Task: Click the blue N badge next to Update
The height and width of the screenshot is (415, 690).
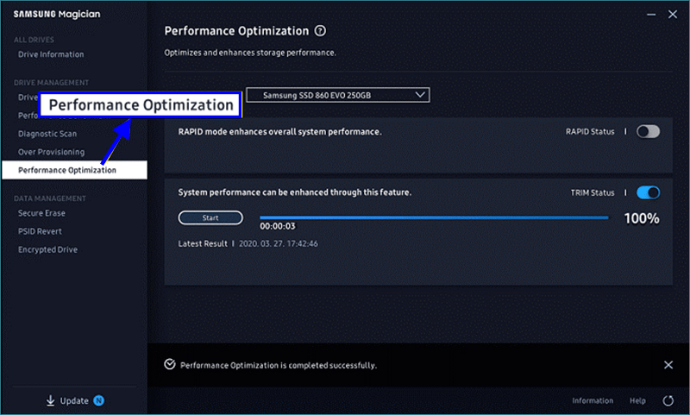Action: pyautogui.click(x=98, y=400)
